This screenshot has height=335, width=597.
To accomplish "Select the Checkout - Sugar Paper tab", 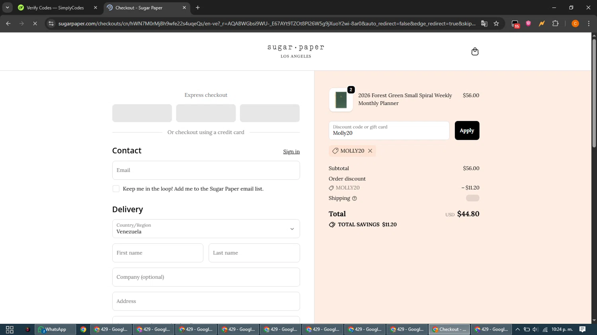I will click(147, 8).
